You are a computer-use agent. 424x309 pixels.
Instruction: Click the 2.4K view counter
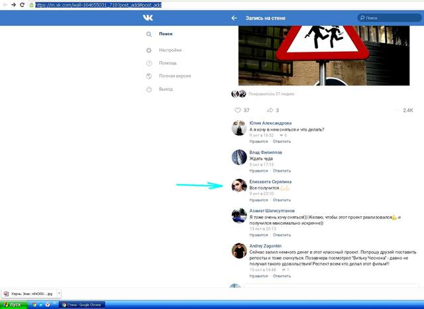pos(408,110)
